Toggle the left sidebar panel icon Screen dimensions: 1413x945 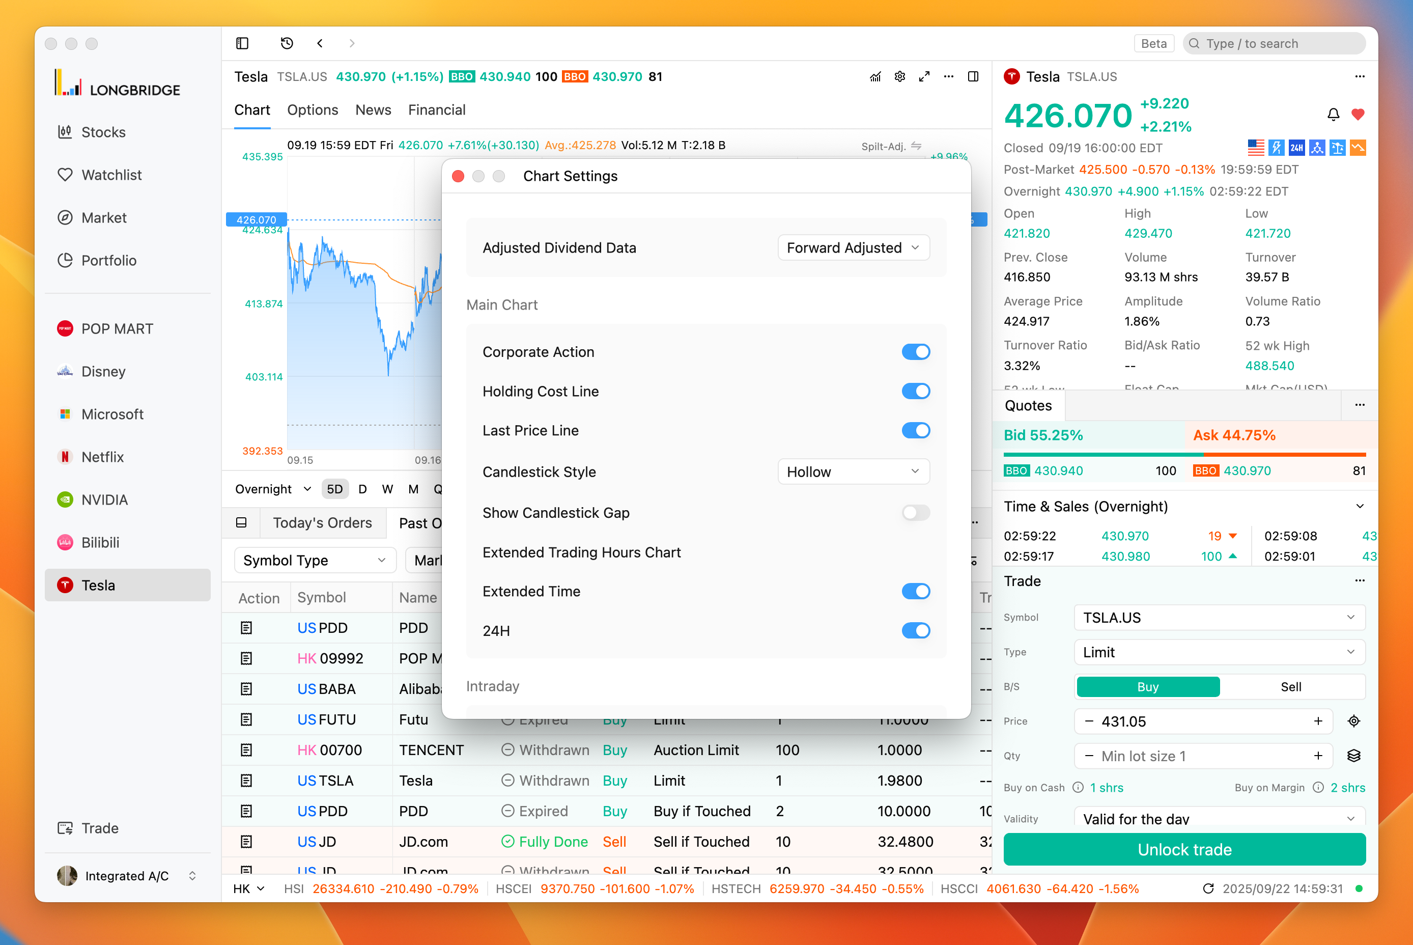(242, 43)
